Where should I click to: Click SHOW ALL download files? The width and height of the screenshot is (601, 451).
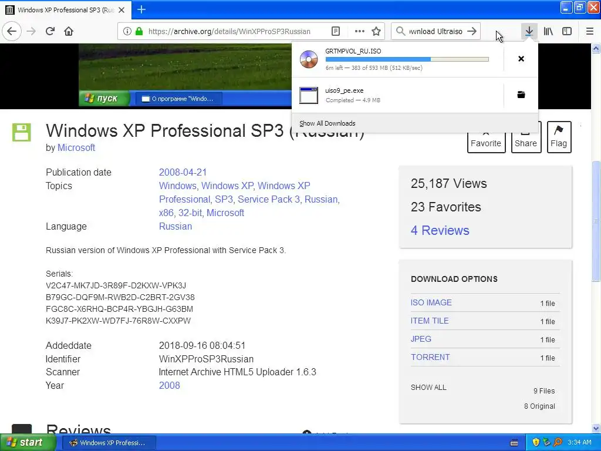tap(428, 388)
